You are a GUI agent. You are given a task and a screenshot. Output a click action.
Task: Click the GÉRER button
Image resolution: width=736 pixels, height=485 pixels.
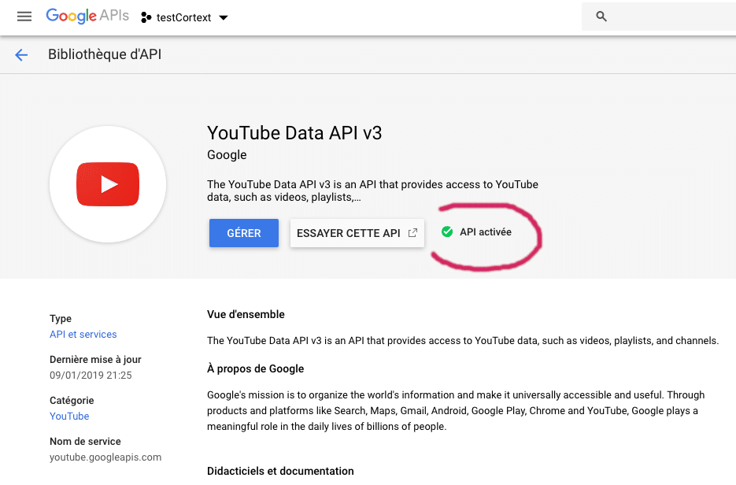pyautogui.click(x=244, y=233)
